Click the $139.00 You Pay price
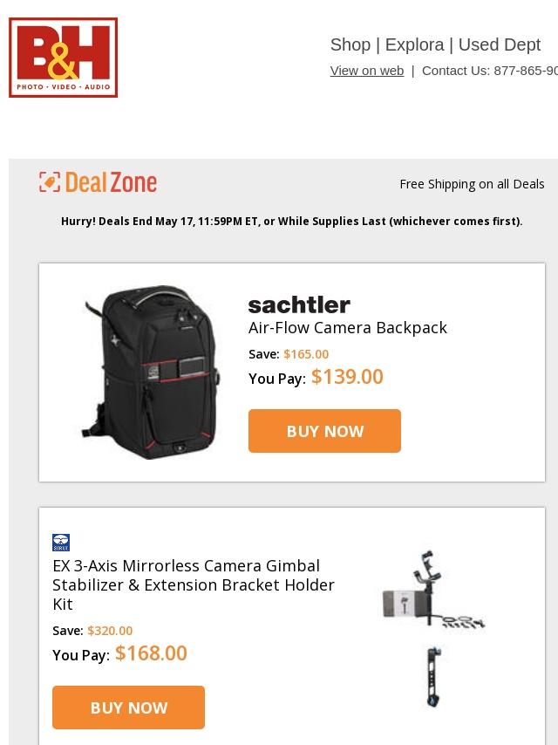 [347, 377]
